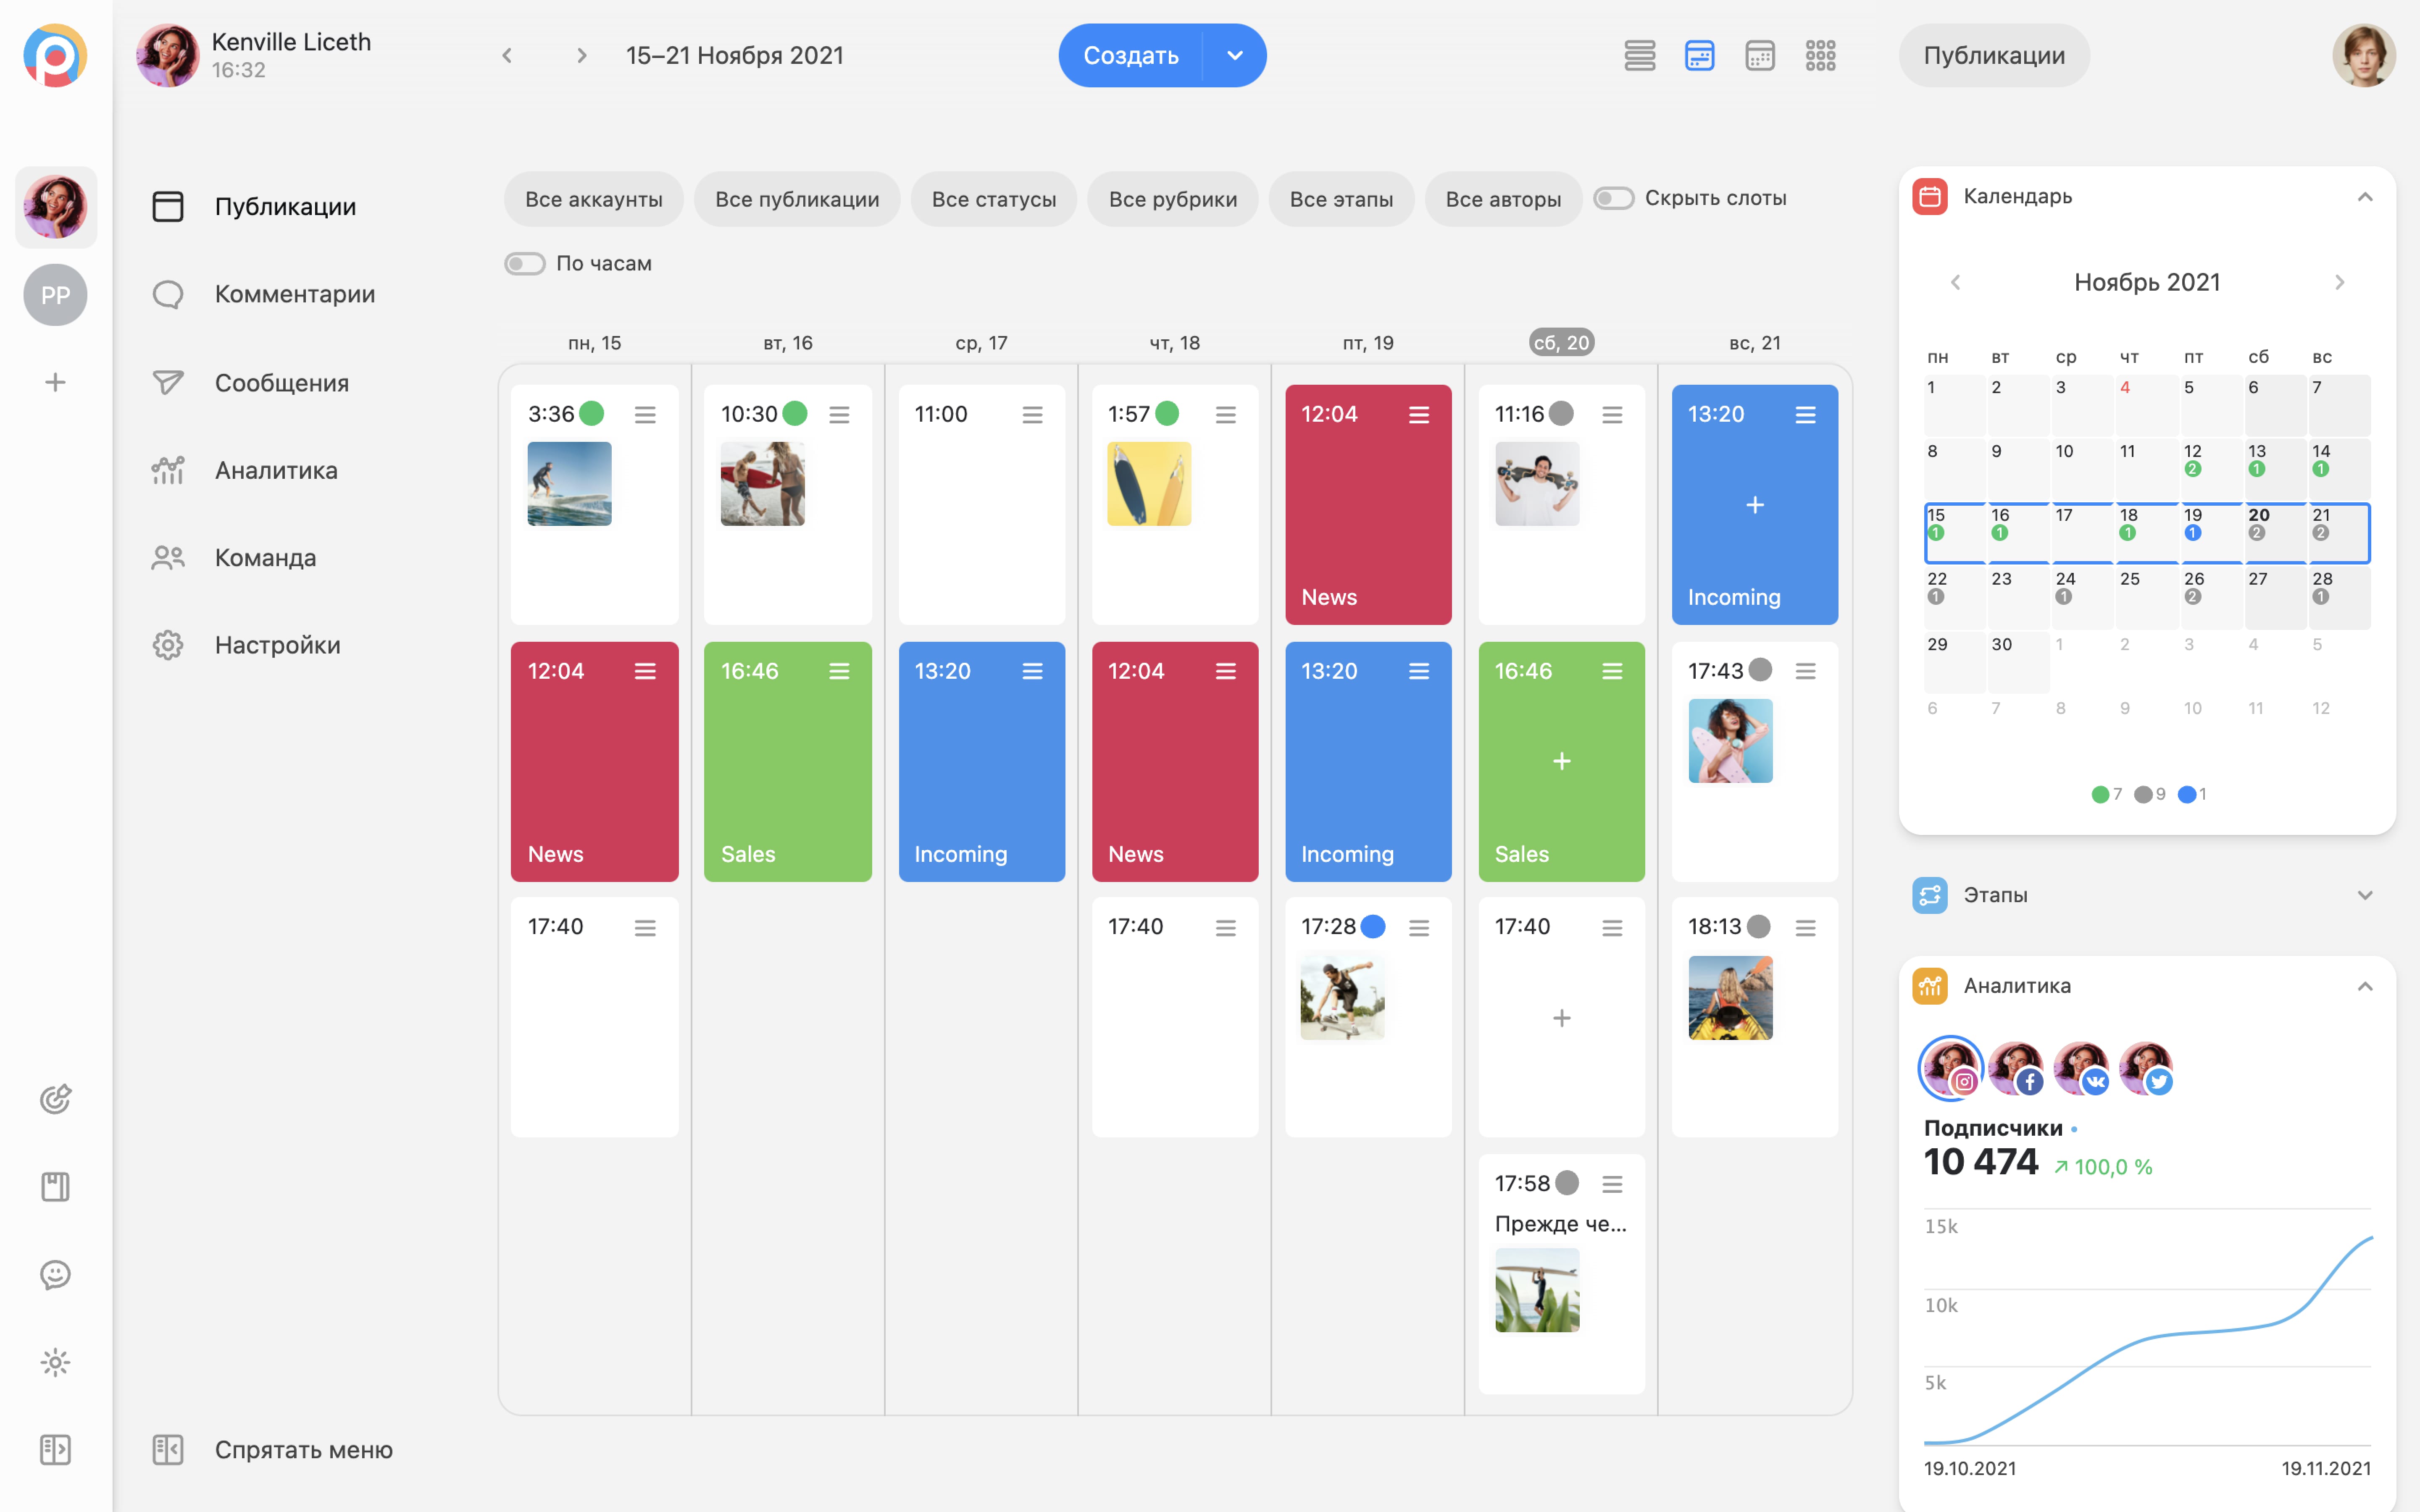Viewport: 2420px width, 1512px height.
Task: Select day 20 in mini calendar
Action: pyautogui.click(x=2275, y=532)
